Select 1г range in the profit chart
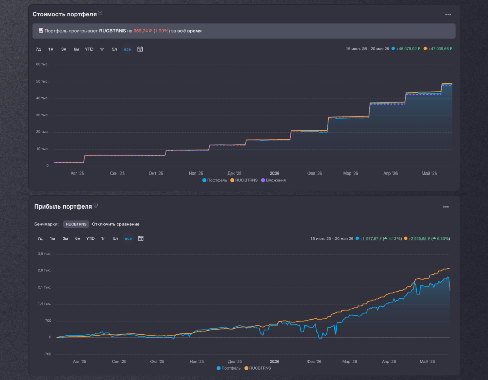The height and width of the screenshot is (380, 488). [x=103, y=238]
